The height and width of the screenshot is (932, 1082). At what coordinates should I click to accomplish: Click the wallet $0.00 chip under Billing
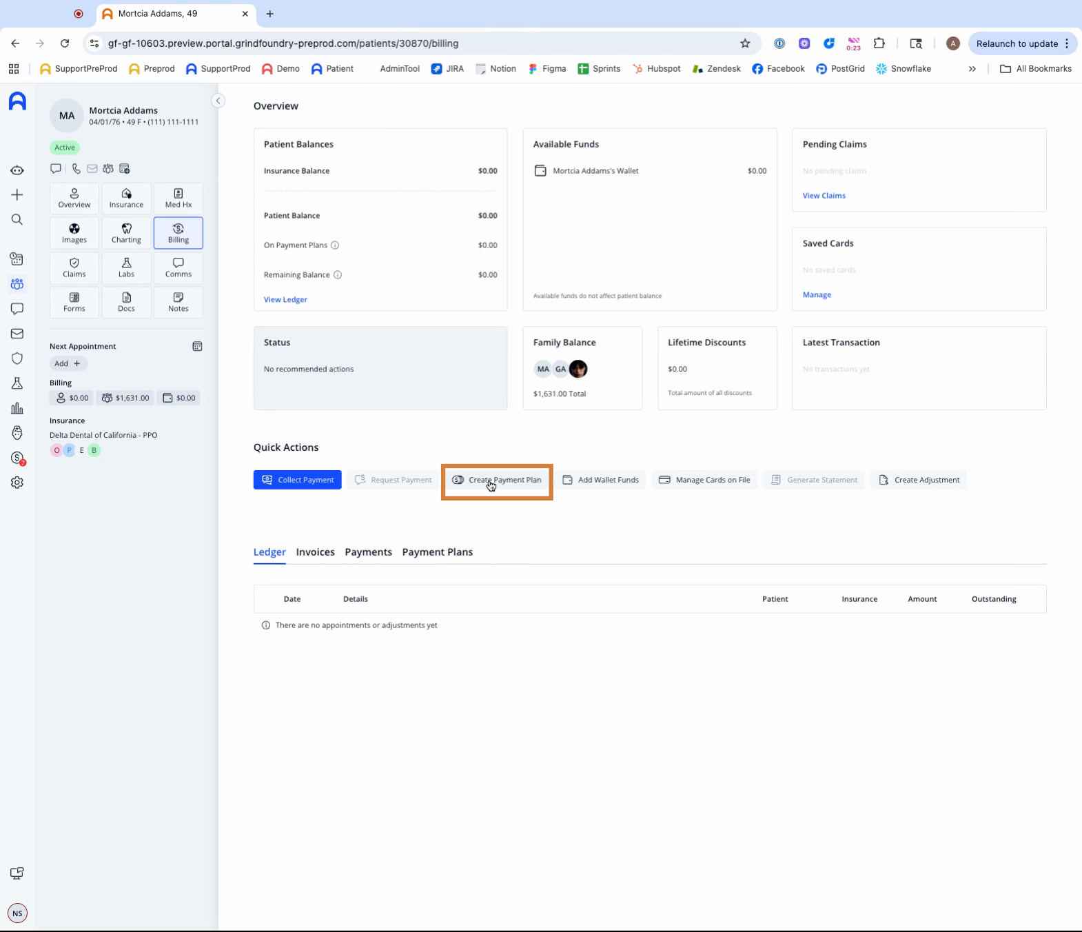point(178,398)
